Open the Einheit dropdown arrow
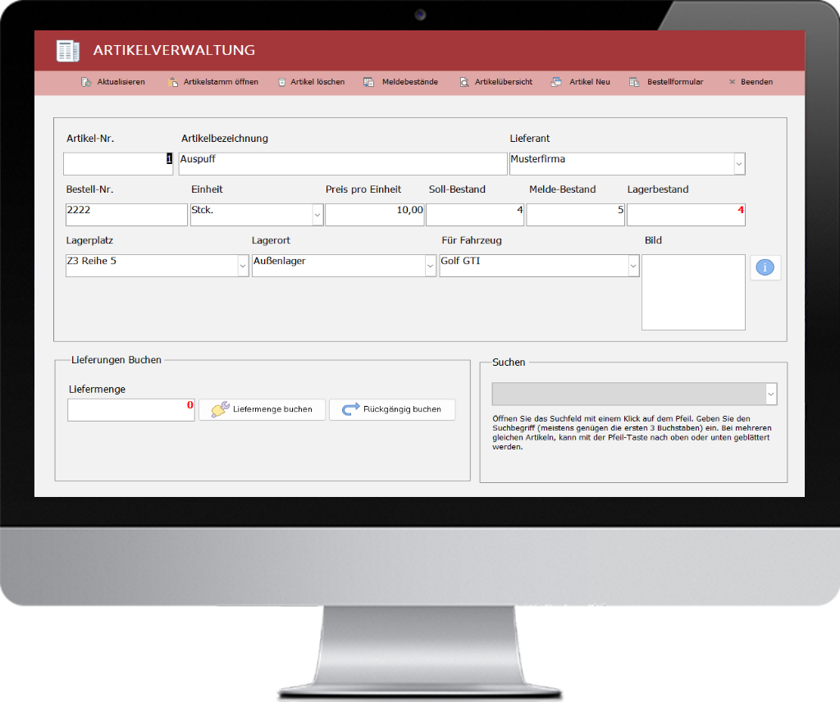840x702 pixels. [x=317, y=215]
